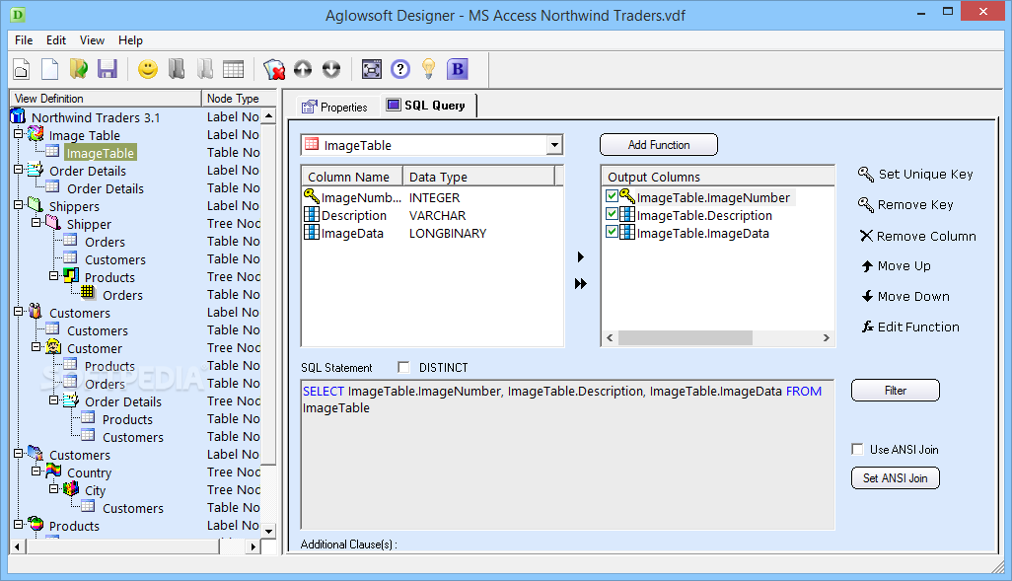Click the ImageData column grid icon
This screenshot has width=1012, height=581.
pos(312,233)
